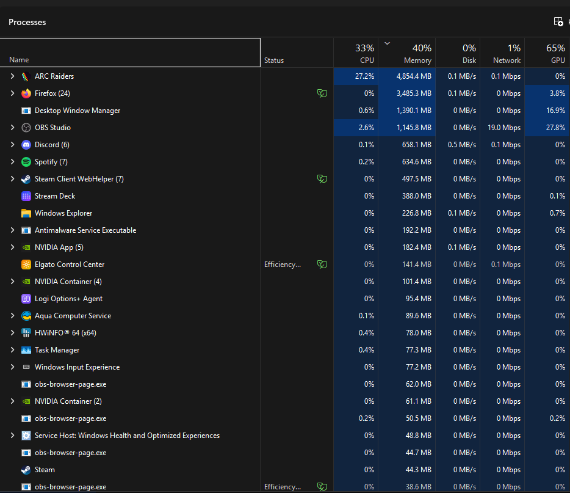
Task: Click the Steam process icon
Action: click(26, 470)
